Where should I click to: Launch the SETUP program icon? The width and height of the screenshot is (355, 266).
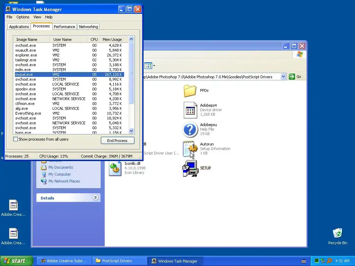click(190, 168)
